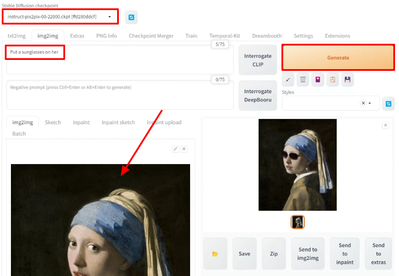
Task: Open the Inpaint sketch sub-tab
Action: (118, 122)
